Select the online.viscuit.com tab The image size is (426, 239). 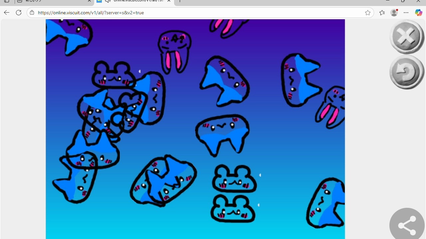[x=136, y=1]
